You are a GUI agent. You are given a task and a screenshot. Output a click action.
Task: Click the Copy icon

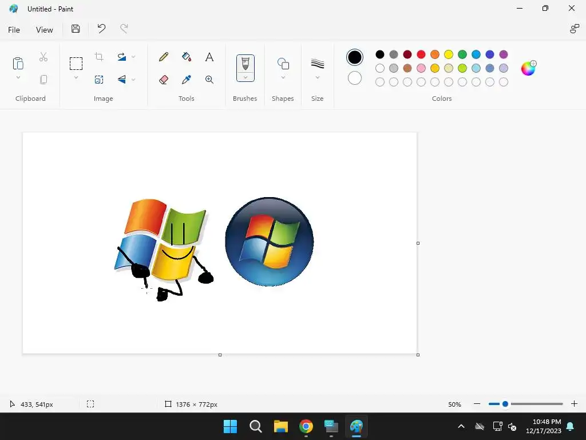click(x=43, y=79)
